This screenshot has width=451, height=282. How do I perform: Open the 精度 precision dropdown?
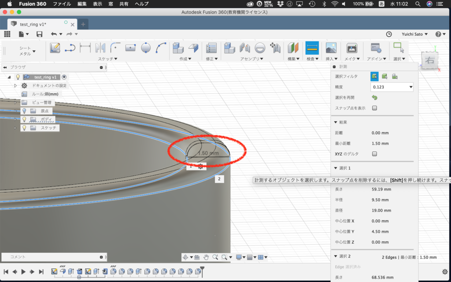click(x=392, y=87)
